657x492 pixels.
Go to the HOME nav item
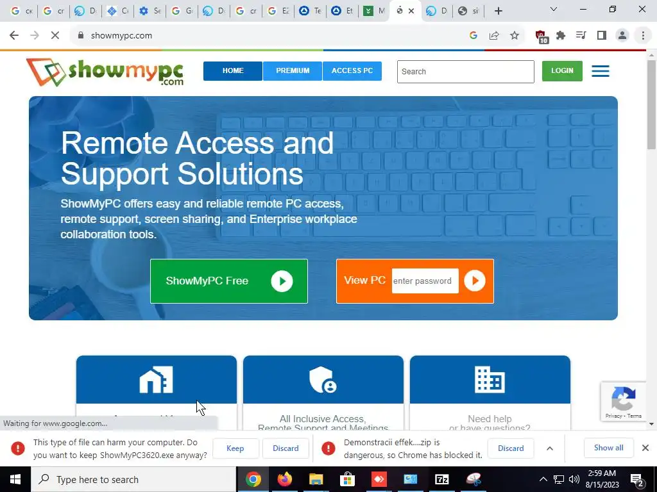point(233,70)
